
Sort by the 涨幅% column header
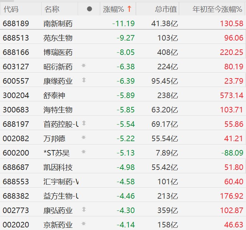[x=113, y=9]
